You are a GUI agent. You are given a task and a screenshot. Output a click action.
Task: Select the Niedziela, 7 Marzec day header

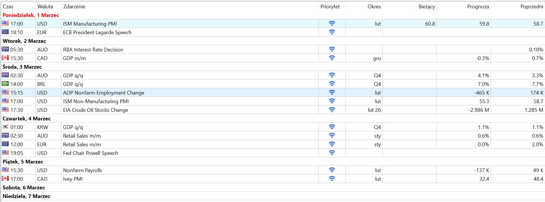(26, 196)
